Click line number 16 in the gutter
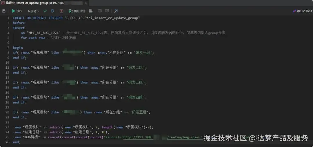 coord(8,92)
